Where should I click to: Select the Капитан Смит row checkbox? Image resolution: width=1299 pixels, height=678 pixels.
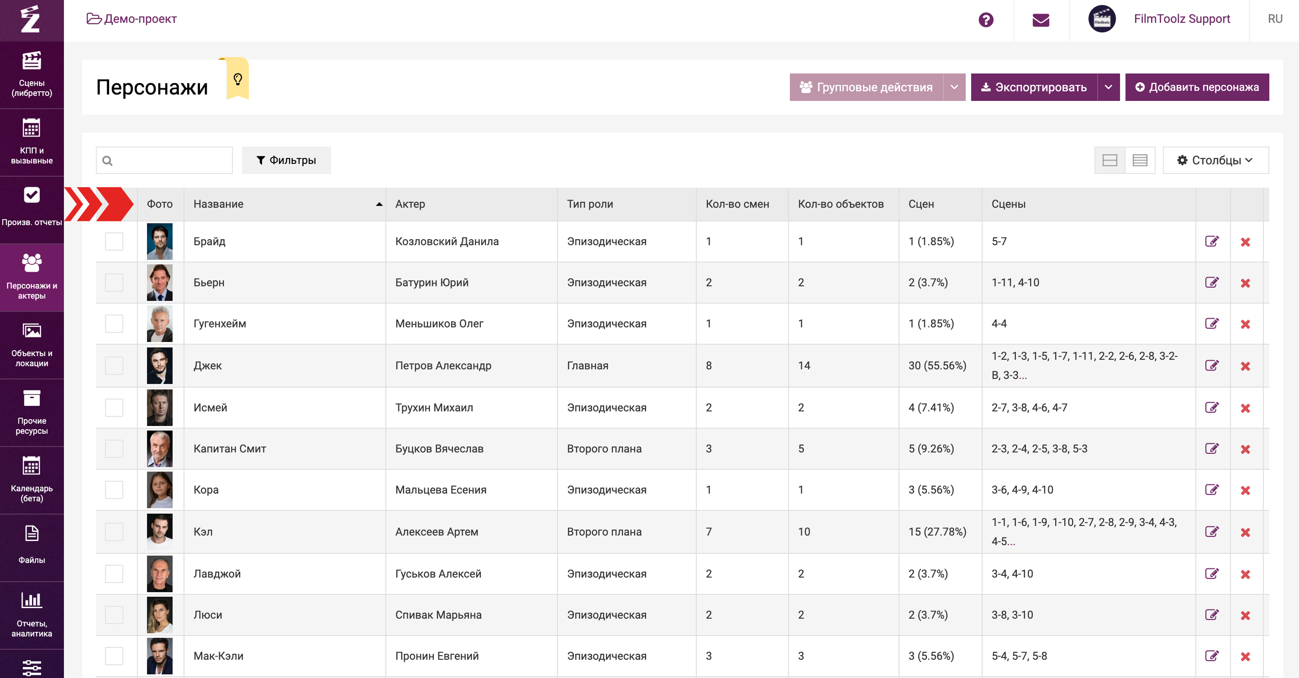pyautogui.click(x=114, y=449)
